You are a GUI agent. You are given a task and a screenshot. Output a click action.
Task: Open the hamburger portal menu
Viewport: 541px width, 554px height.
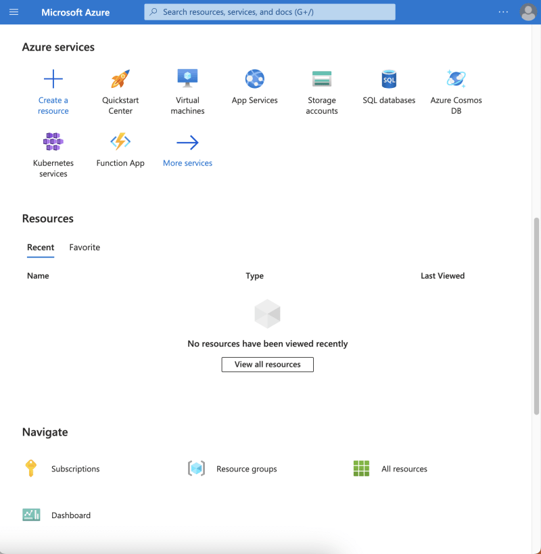click(14, 12)
